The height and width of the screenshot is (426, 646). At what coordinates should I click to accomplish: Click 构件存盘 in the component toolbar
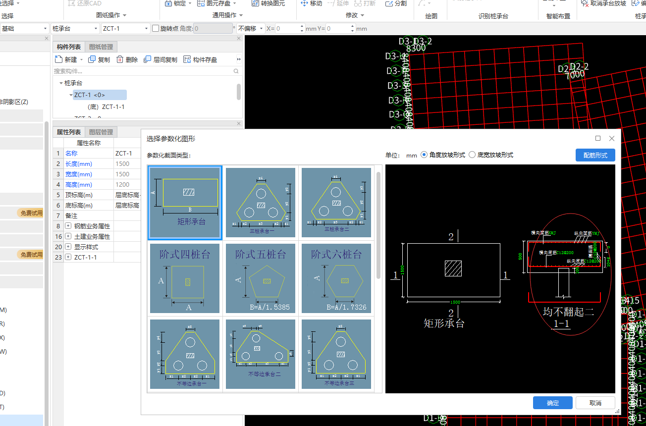coord(200,59)
